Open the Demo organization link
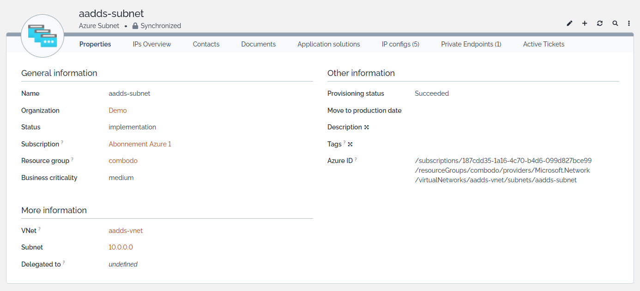The height and width of the screenshot is (291, 640). coord(118,111)
